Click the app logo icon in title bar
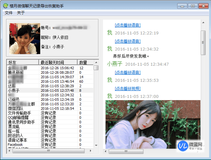The image size is (211, 160). (5, 6)
